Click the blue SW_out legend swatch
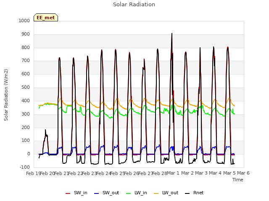269x201 pixels. (97, 193)
